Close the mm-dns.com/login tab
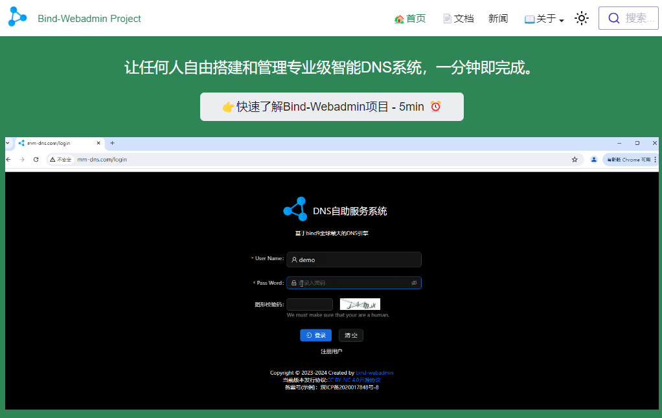 pos(98,143)
